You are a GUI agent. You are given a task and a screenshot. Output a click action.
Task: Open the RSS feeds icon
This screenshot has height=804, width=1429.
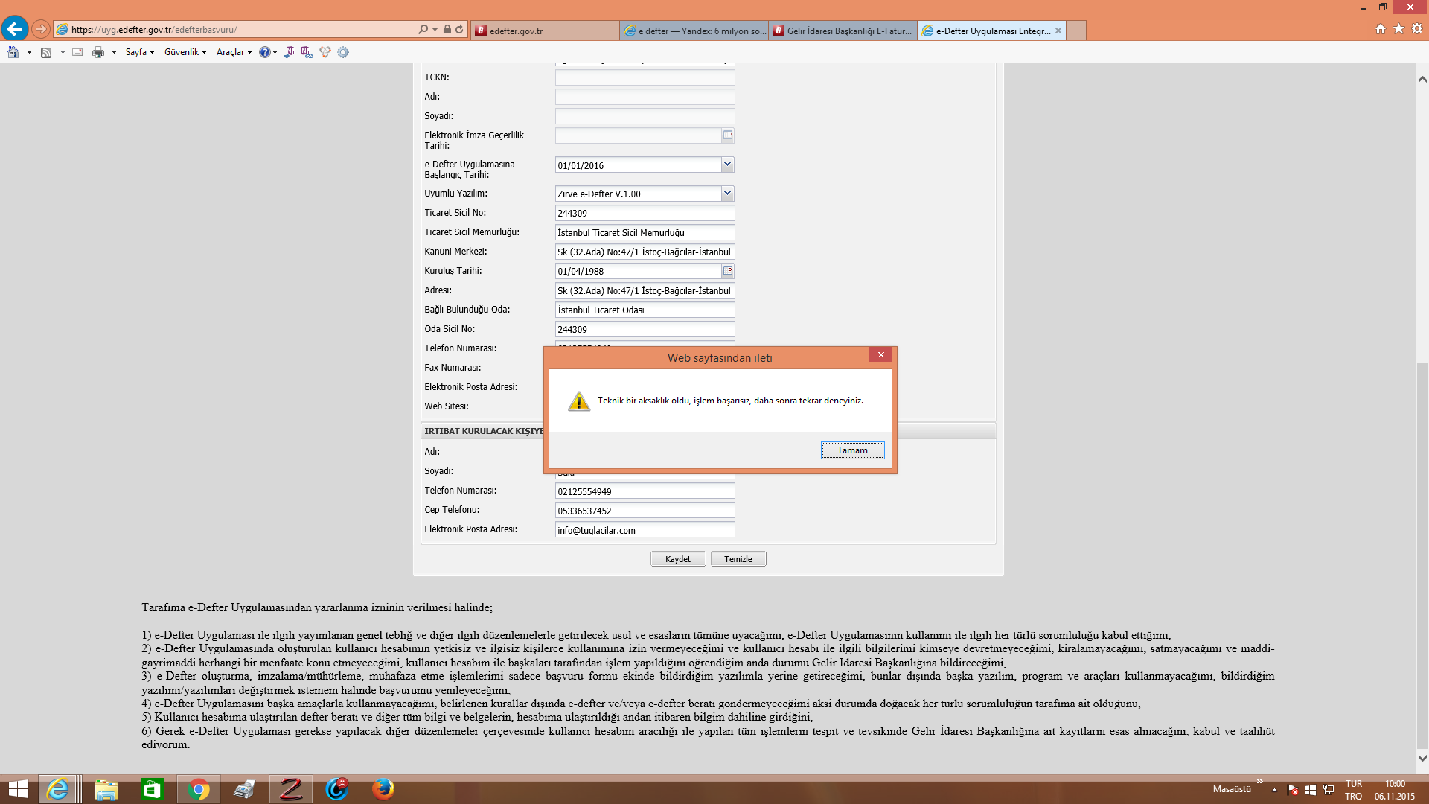click(46, 52)
